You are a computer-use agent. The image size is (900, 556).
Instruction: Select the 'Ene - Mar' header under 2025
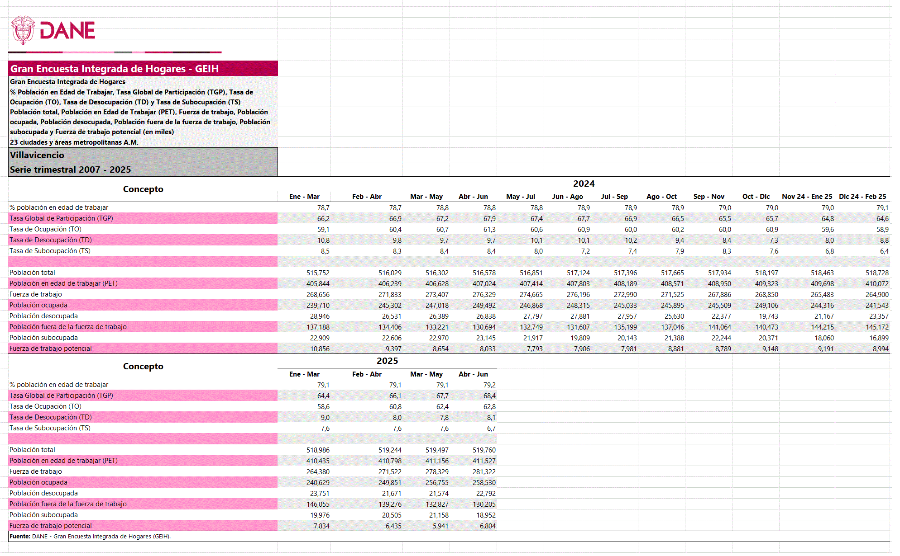click(x=304, y=374)
